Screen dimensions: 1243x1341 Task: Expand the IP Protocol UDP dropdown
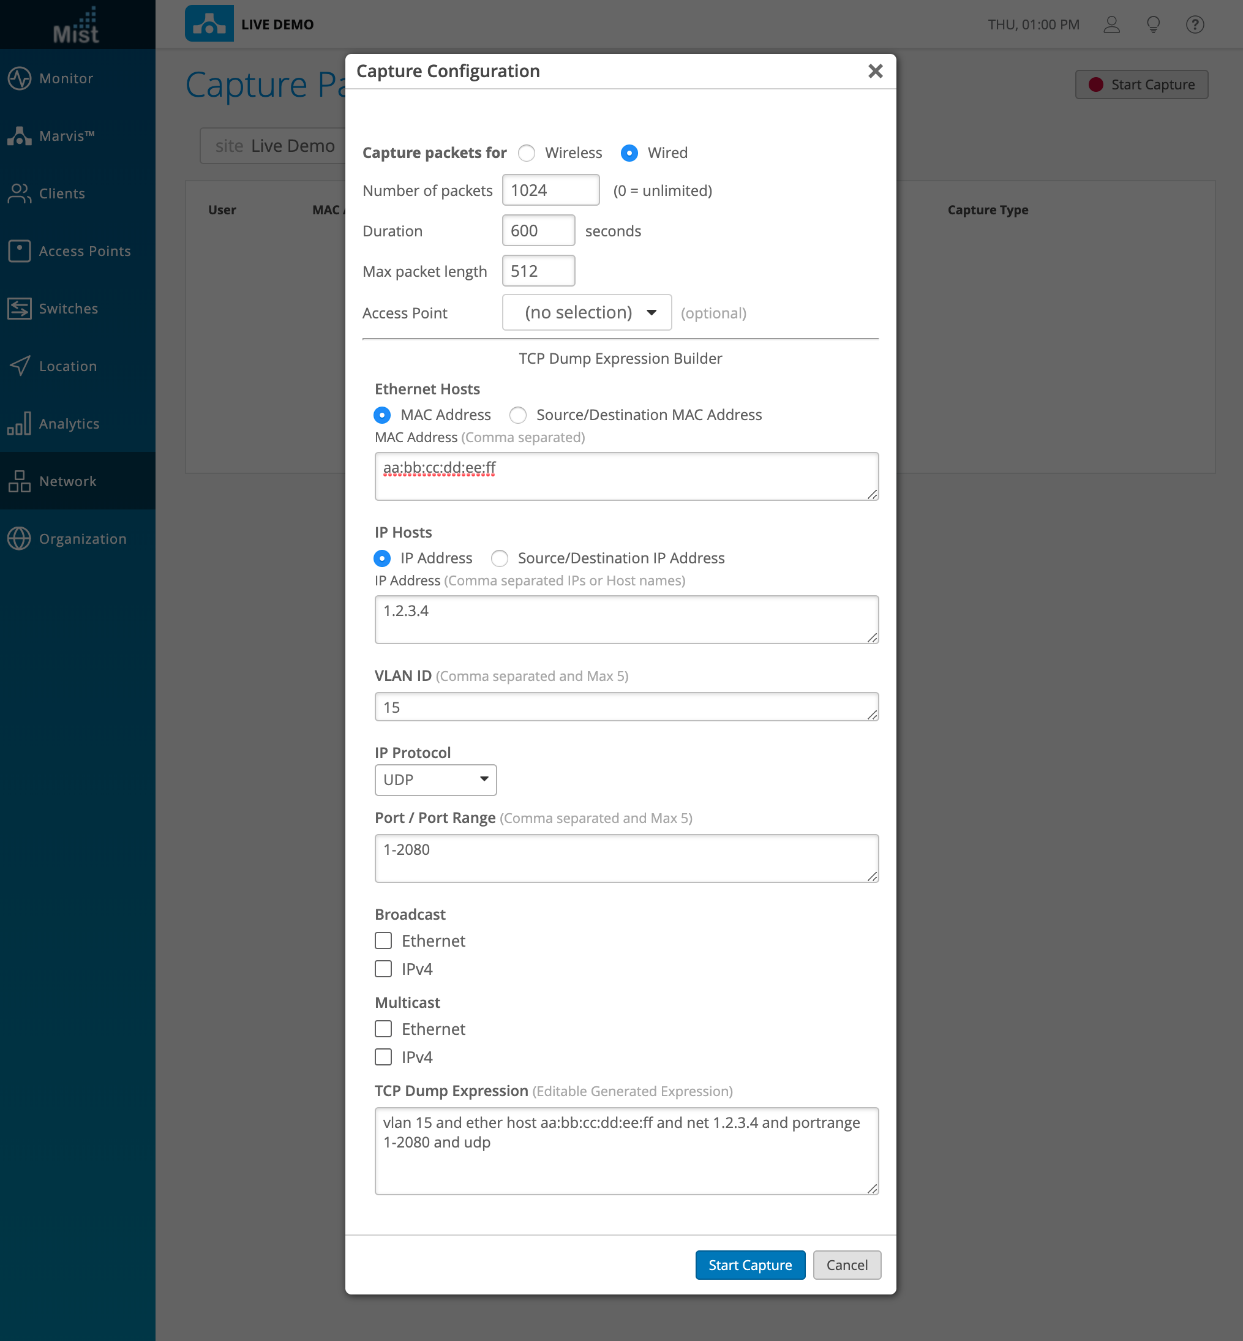pos(435,779)
